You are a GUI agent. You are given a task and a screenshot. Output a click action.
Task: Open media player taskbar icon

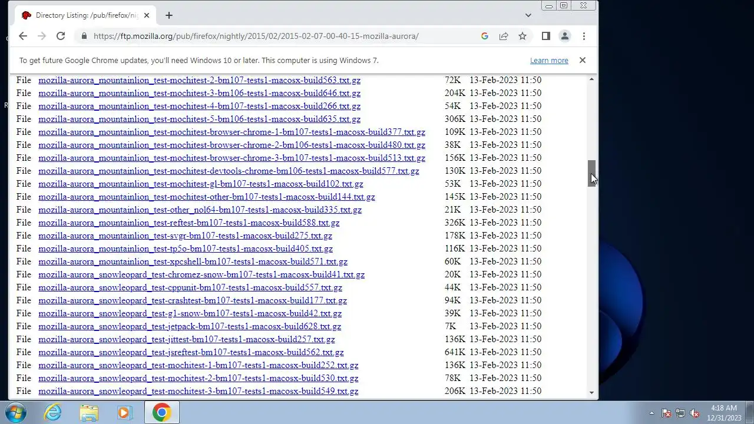point(124,412)
